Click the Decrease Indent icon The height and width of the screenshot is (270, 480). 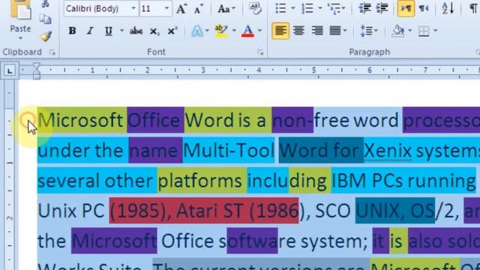pos(364,8)
